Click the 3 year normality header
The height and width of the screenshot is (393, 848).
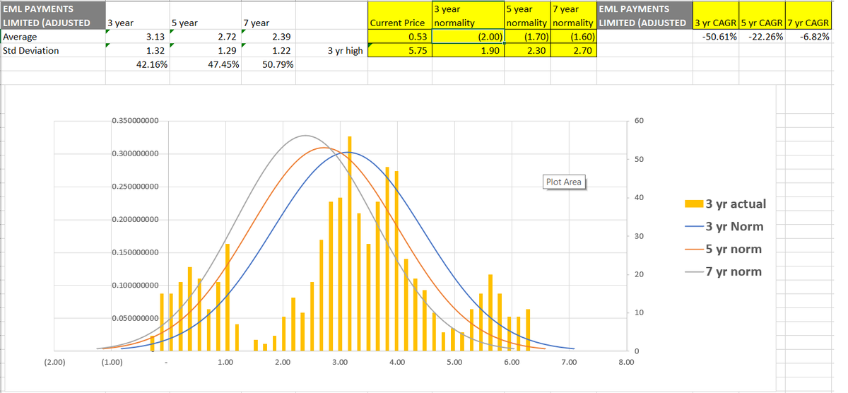pos(467,16)
